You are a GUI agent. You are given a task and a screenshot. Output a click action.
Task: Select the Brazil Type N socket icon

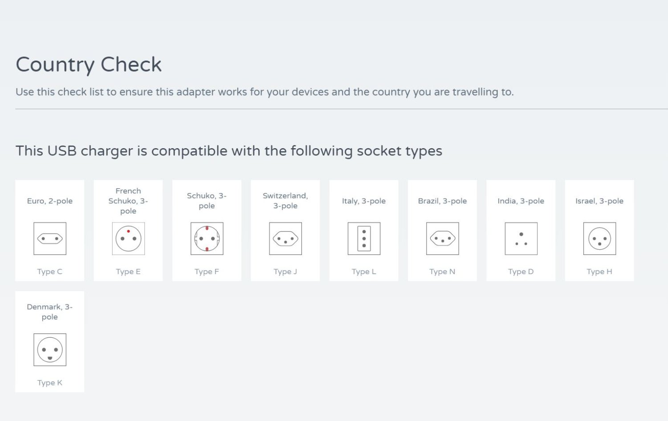(442, 239)
